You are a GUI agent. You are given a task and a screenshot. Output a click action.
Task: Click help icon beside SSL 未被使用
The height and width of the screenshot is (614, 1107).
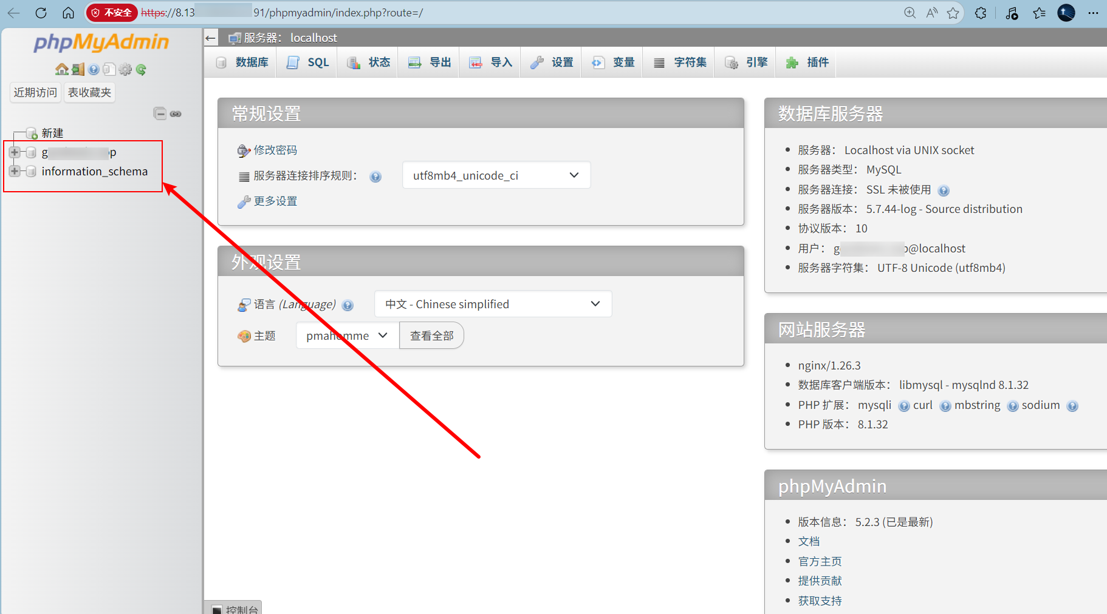[x=944, y=191]
